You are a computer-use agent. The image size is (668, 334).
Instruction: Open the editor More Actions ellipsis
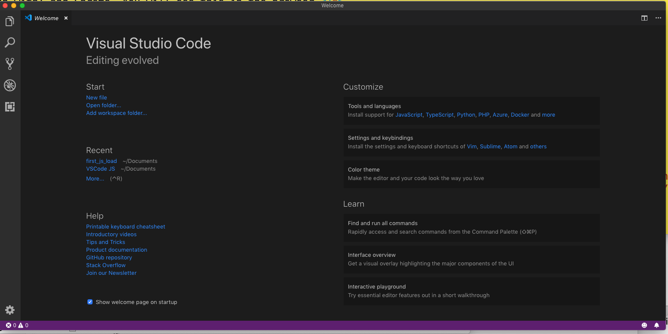pyautogui.click(x=658, y=18)
